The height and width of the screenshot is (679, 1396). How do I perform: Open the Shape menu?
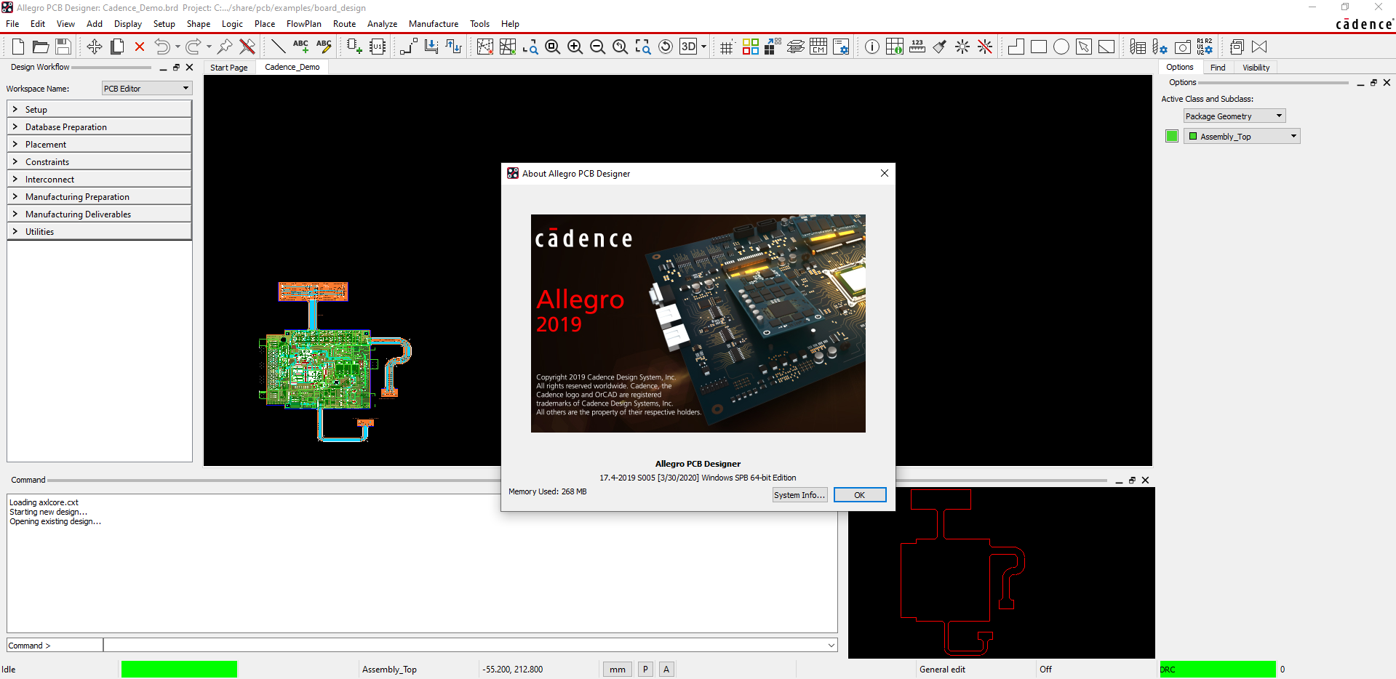(x=198, y=24)
